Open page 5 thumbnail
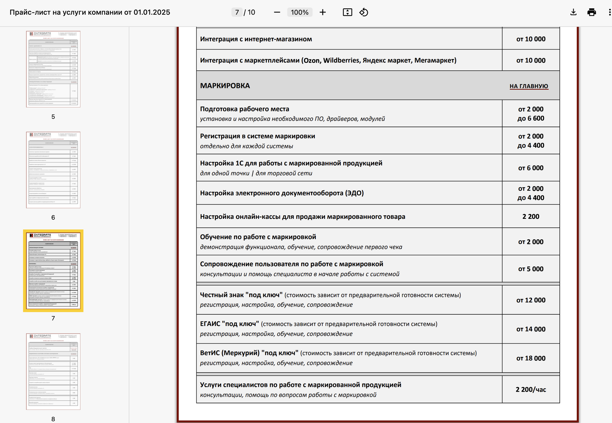 coord(53,69)
